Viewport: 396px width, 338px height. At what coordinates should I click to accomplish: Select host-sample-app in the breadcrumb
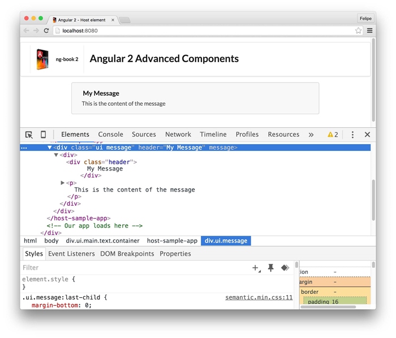coord(172,241)
